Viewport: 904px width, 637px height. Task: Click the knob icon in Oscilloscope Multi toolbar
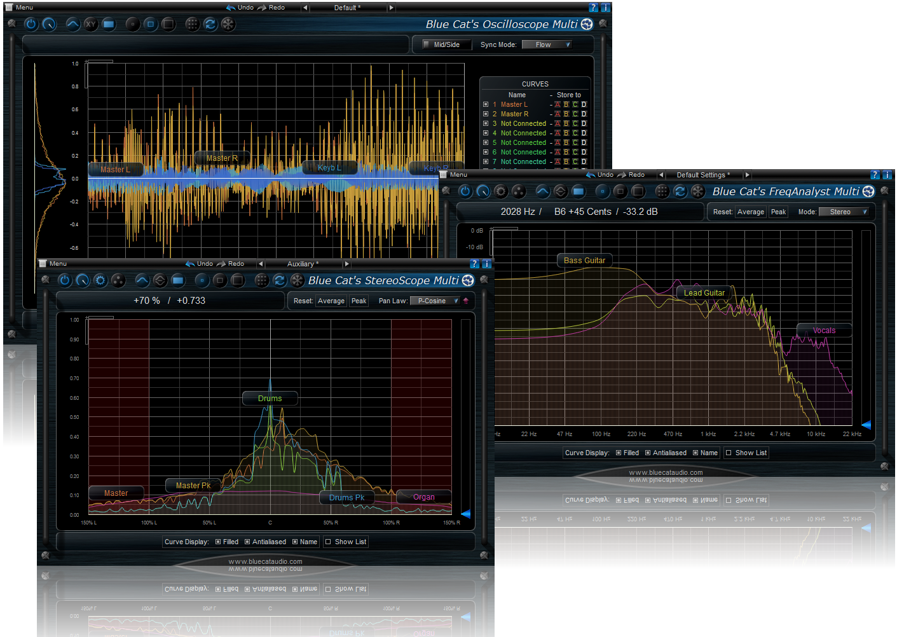[x=49, y=24]
